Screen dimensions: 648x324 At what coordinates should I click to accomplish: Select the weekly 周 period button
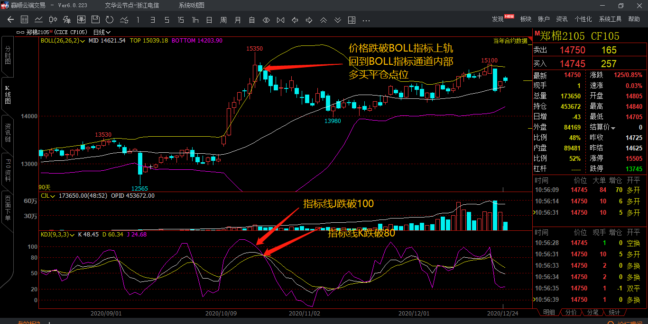(223, 20)
